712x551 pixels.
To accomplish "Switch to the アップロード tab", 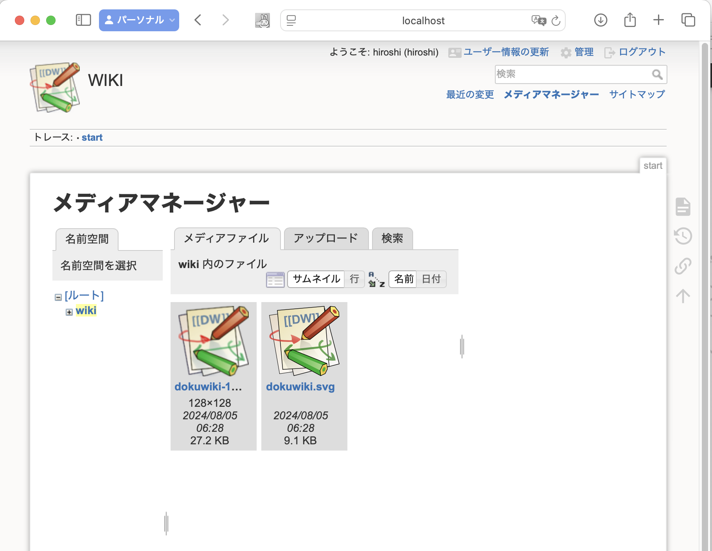I will pos(325,238).
